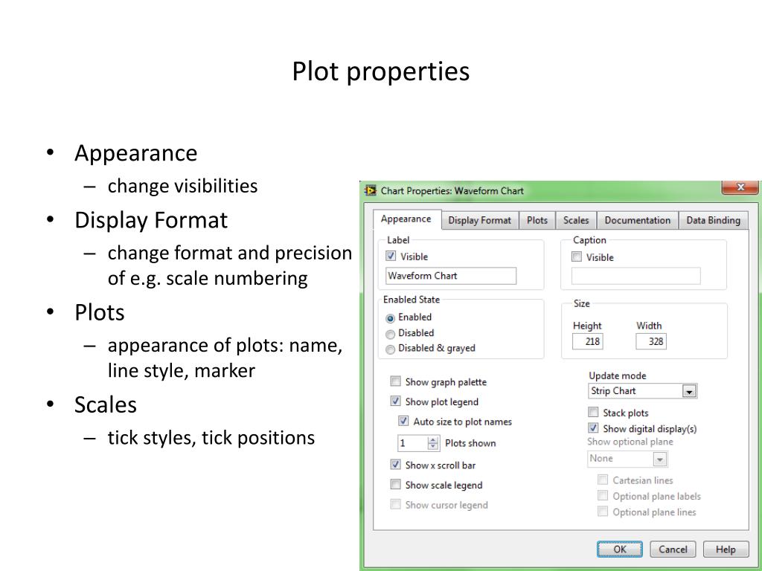Click the Height value field
The height and width of the screenshot is (571, 762).
[588, 341]
